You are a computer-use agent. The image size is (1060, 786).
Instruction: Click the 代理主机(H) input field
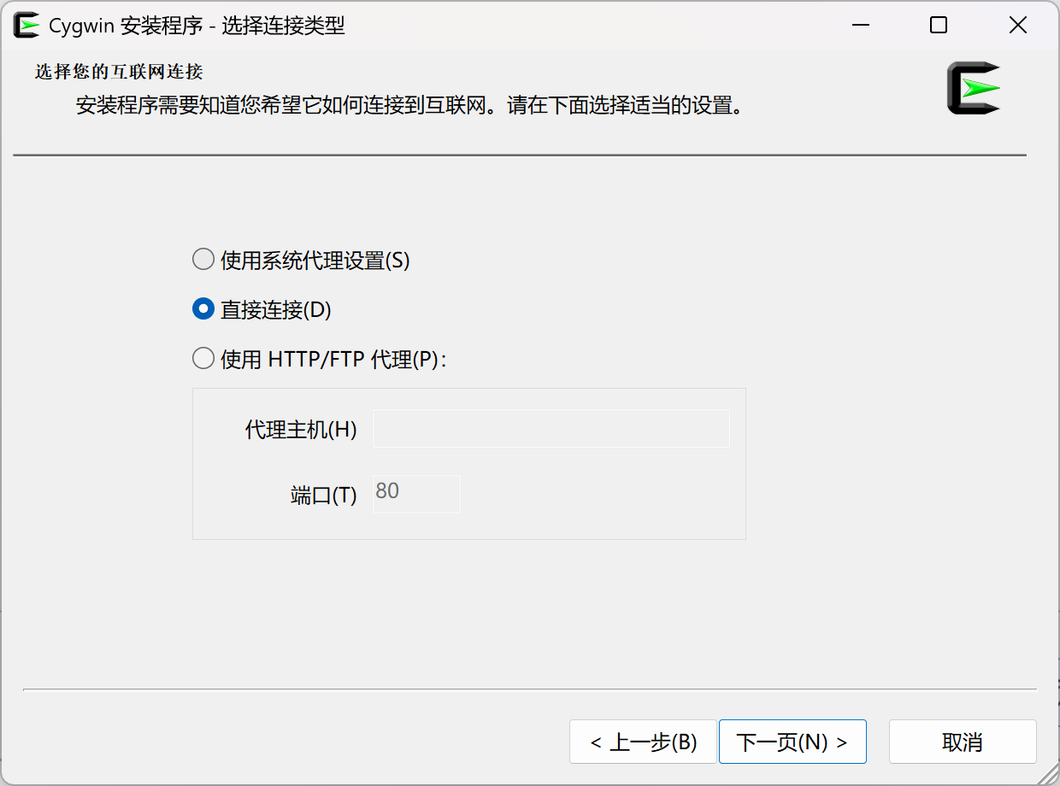coord(551,428)
